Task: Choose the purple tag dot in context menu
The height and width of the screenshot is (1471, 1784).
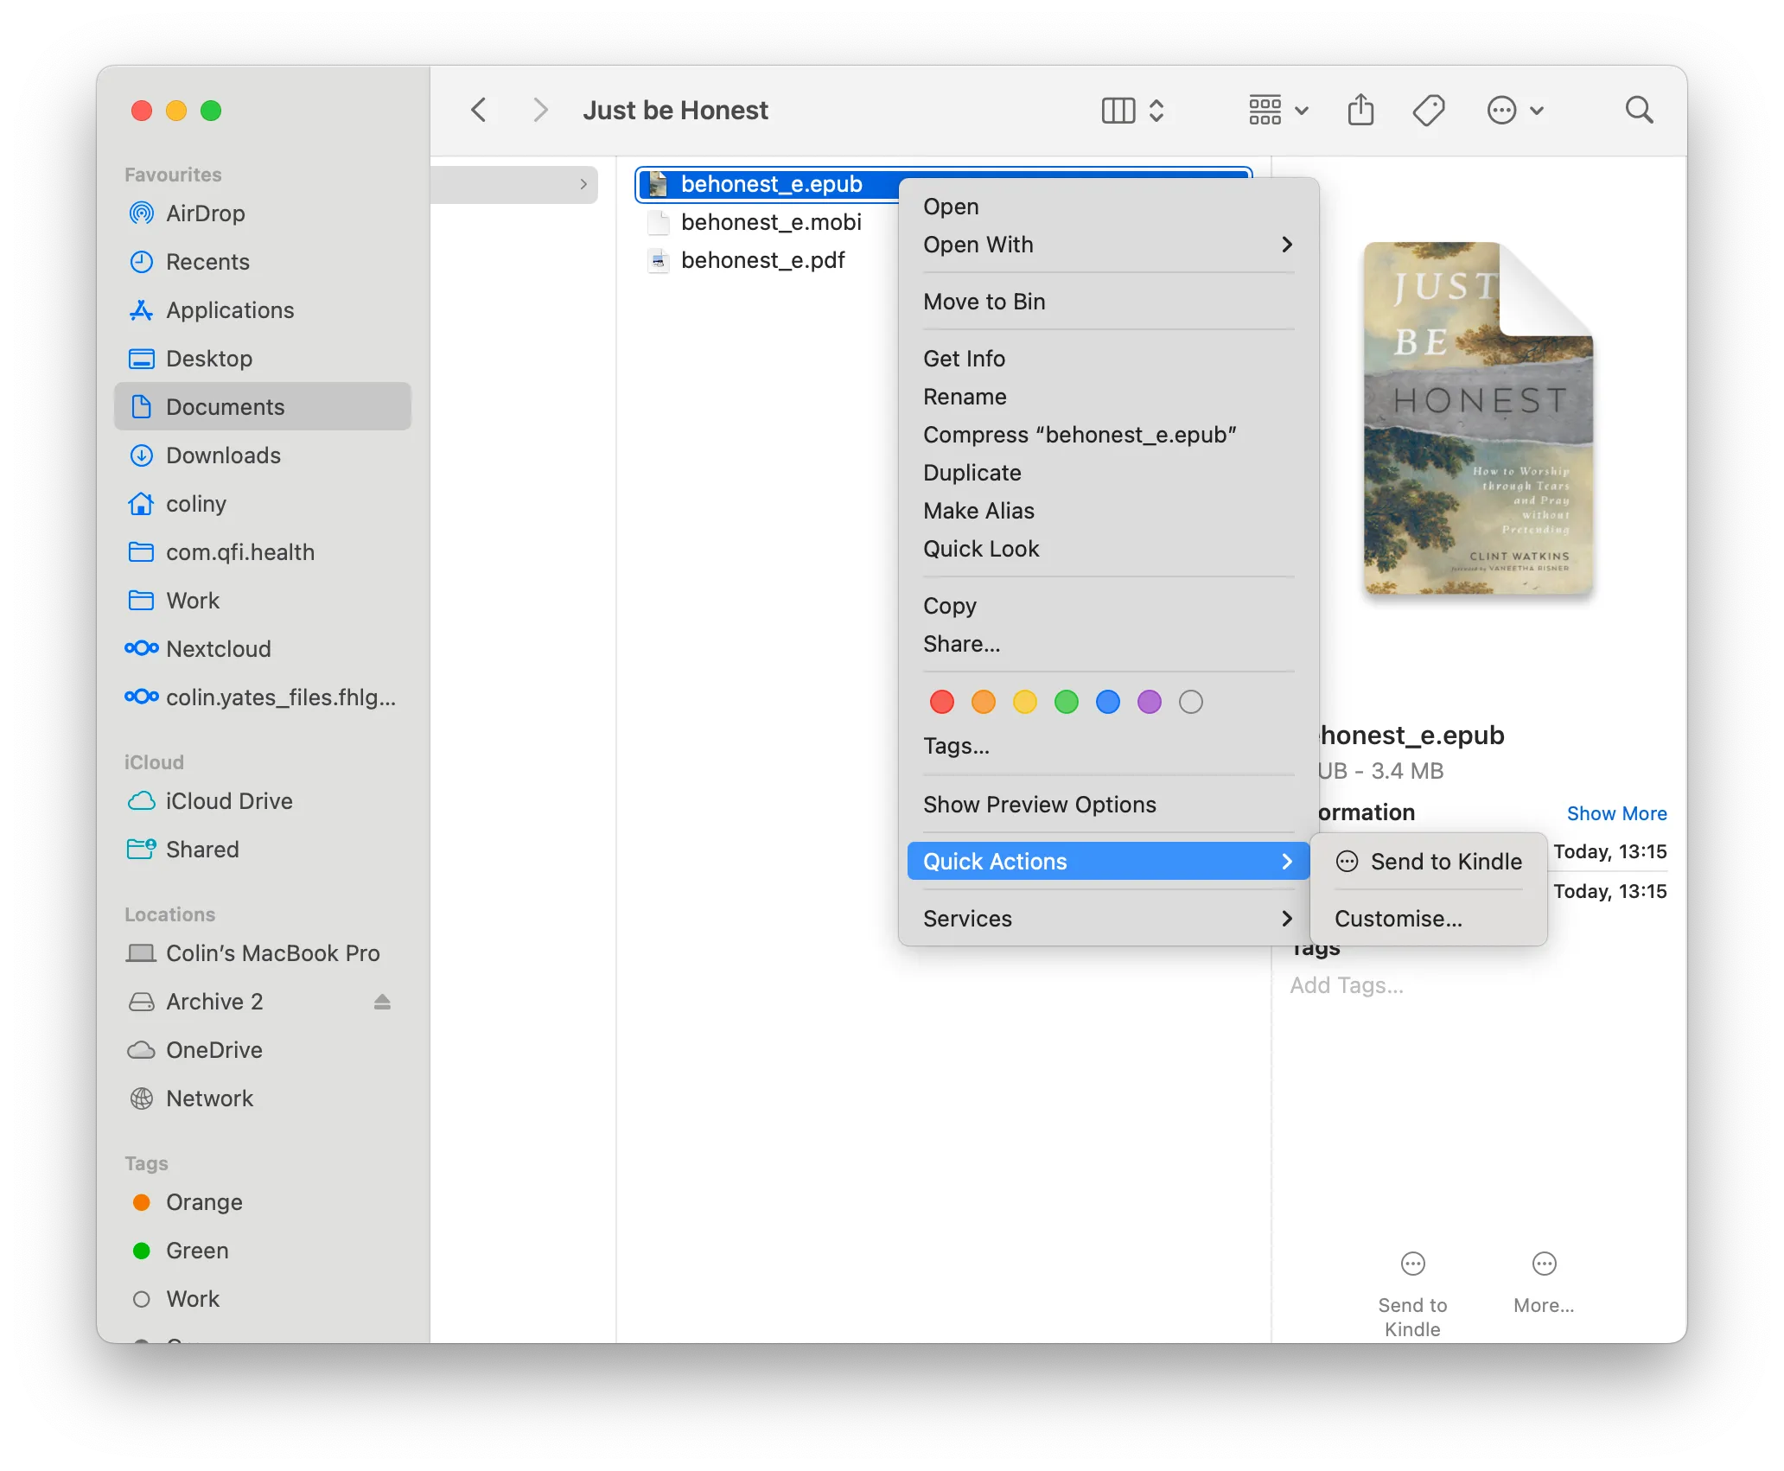Action: (1150, 702)
